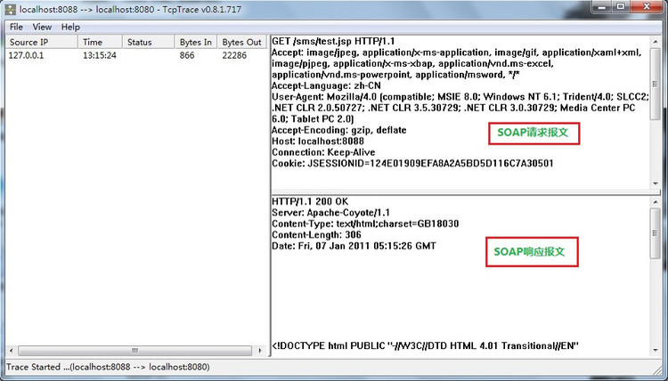This screenshot has width=668, height=381.
Task: Click the Date: Fri, 07 Jan 2011 line
Action: coord(354,246)
